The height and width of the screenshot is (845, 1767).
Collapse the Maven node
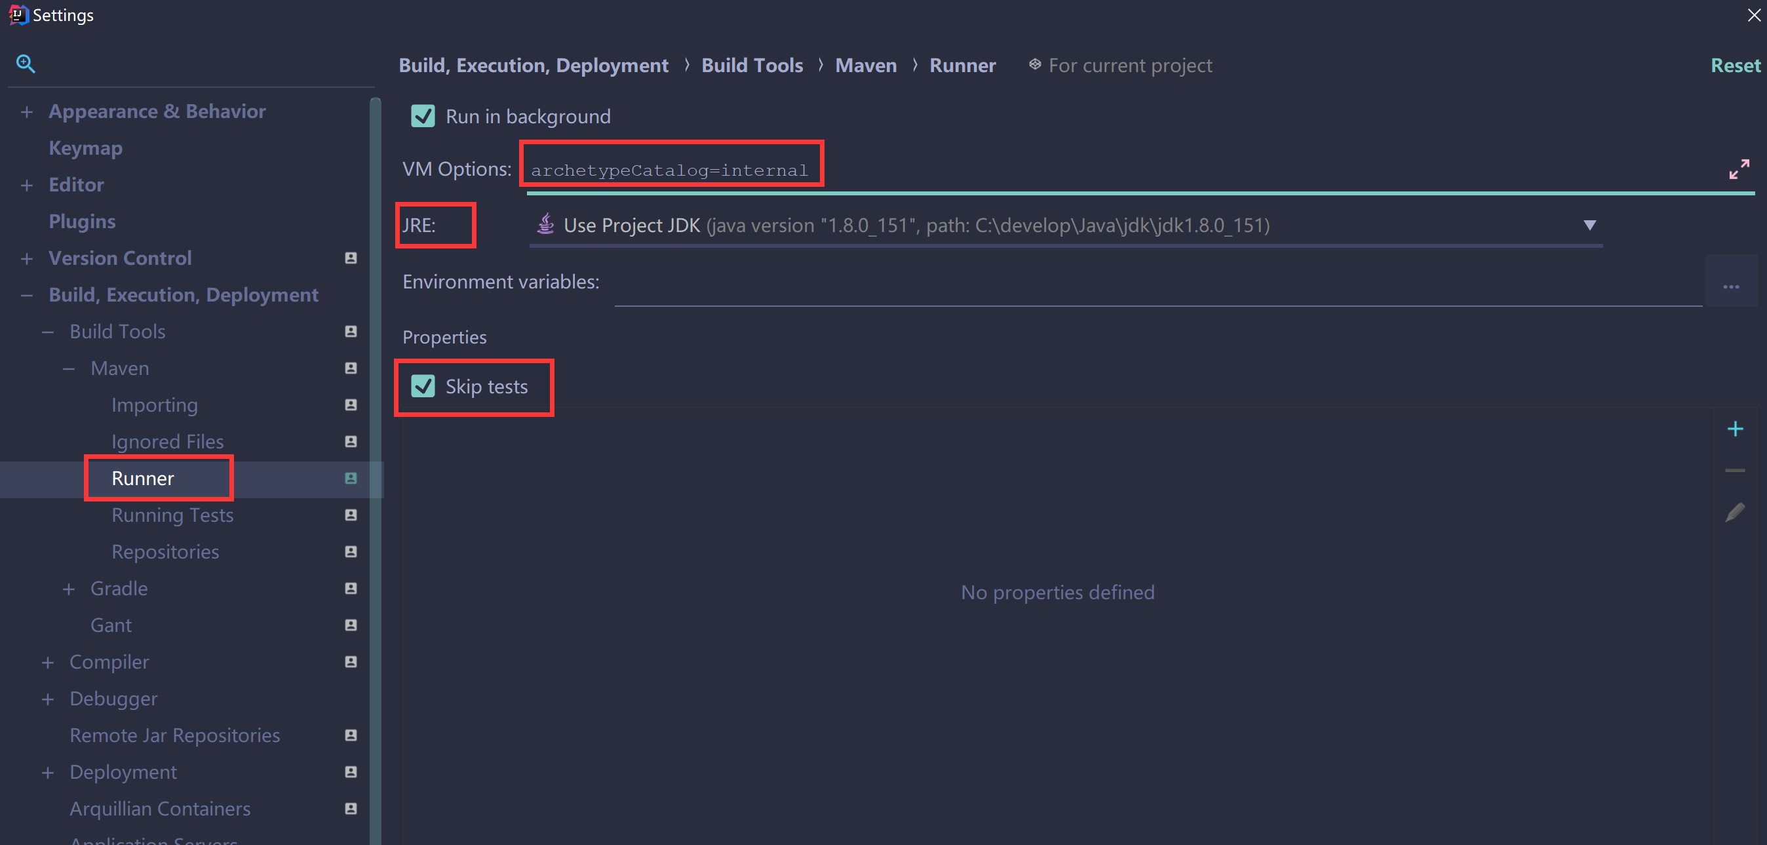click(x=69, y=368)
